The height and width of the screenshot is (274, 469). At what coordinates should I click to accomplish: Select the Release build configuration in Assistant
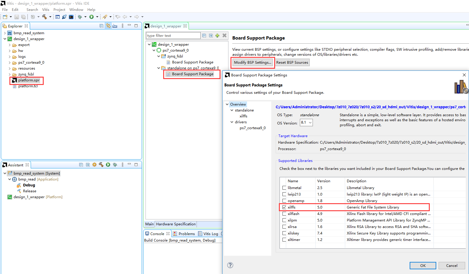click(30, 191)
